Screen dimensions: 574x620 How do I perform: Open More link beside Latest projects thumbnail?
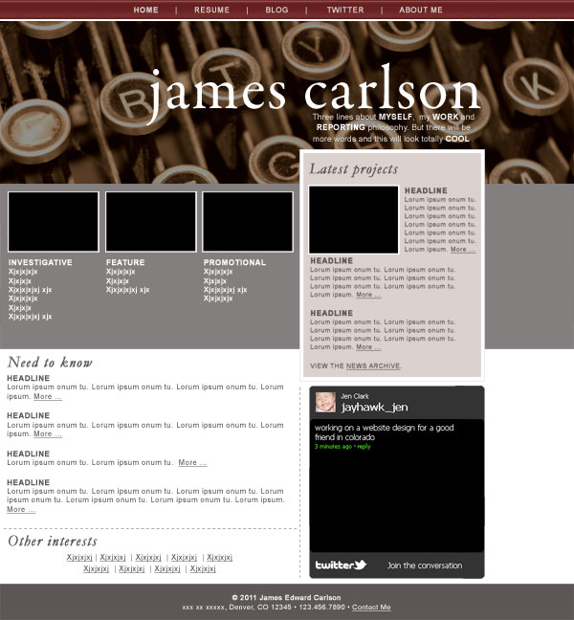tap(462, 250)
